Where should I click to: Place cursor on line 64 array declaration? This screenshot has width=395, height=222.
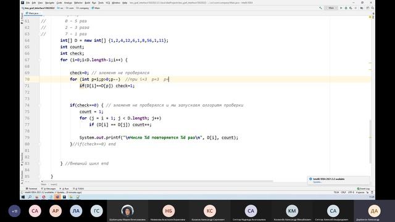(114, 40)
